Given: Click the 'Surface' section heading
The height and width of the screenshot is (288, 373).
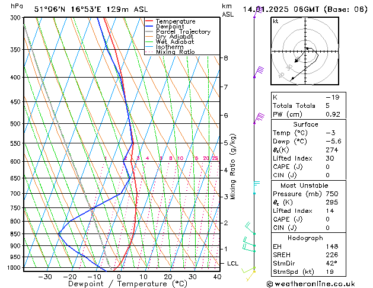Looking at the screenshot, I should [x=305, y=124].
